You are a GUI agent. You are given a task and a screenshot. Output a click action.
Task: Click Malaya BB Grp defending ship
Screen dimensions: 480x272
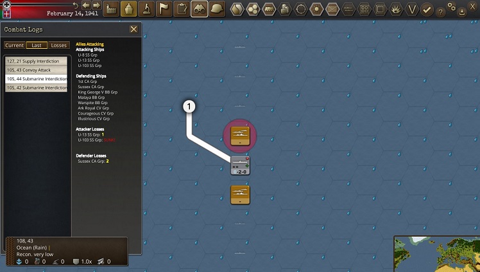point(91,97)
